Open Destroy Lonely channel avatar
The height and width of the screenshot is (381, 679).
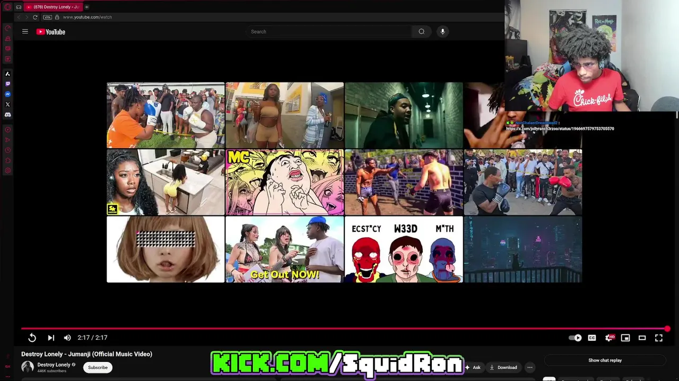[28, 367]
